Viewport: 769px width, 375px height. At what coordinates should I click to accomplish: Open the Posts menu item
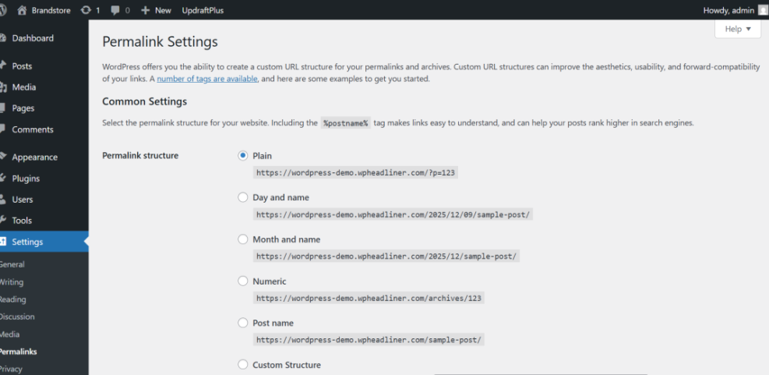(22, 66)
